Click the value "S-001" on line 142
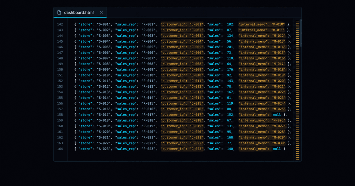 point(104,24)
